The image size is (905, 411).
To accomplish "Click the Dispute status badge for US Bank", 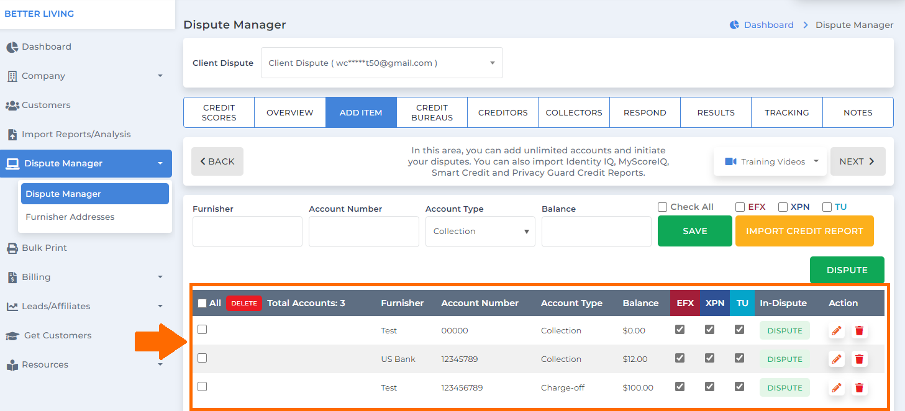I will coord(785,359).
